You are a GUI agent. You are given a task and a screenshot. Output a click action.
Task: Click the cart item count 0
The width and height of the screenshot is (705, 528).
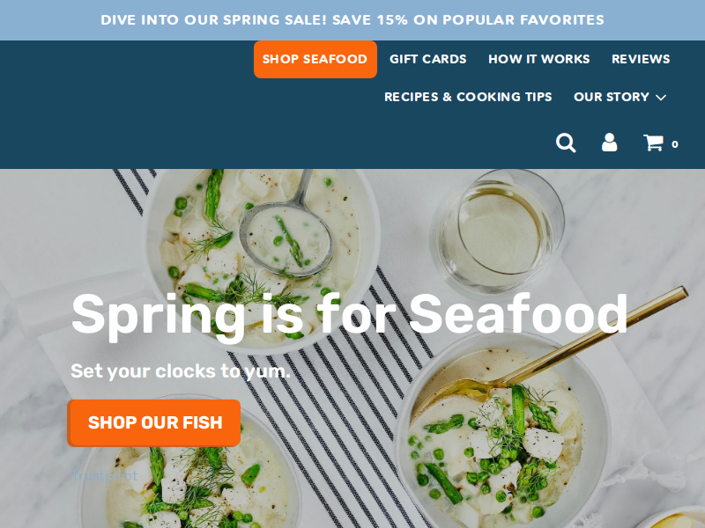[674, 144]
